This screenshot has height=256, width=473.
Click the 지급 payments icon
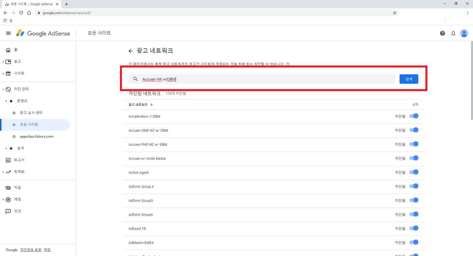[x=8, y=188]
